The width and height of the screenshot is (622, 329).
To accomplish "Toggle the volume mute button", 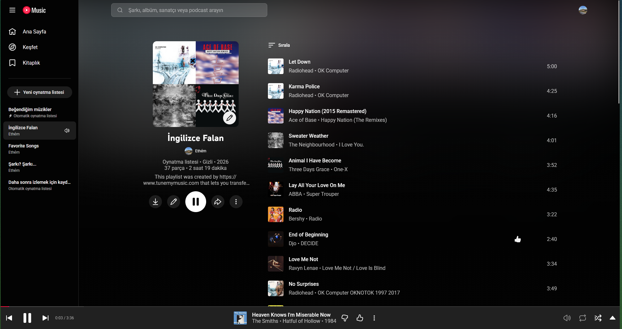I will click(x=567, y=318).
